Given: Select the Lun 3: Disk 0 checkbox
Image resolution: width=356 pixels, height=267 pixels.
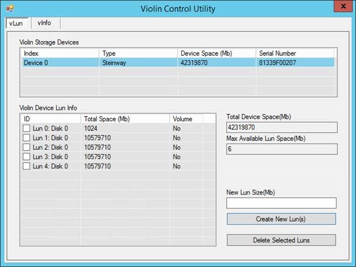Looking at the screenshot, I should (x=26, y=156).
